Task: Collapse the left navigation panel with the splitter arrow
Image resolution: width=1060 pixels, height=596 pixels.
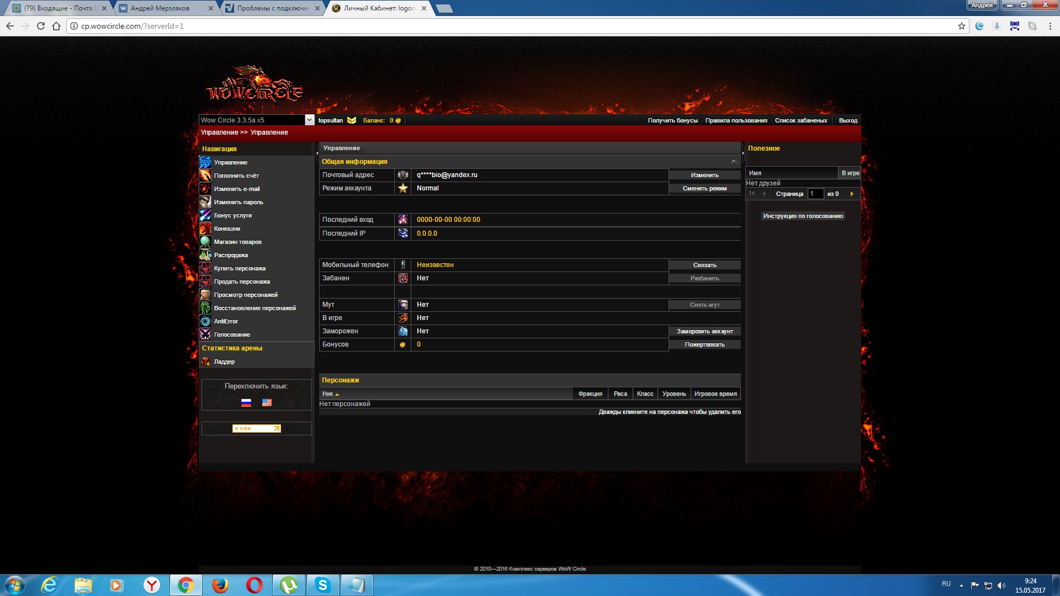Action: coord(317,153)
